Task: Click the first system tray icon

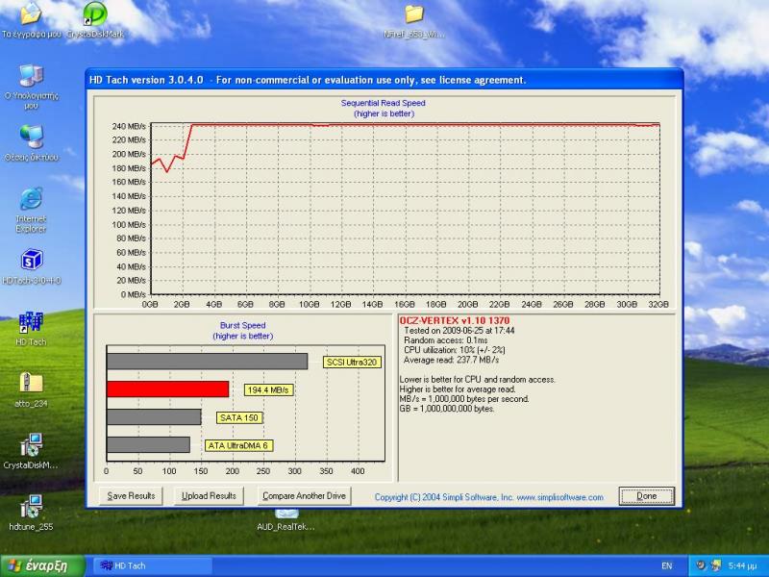Action: tap(702, 565)
